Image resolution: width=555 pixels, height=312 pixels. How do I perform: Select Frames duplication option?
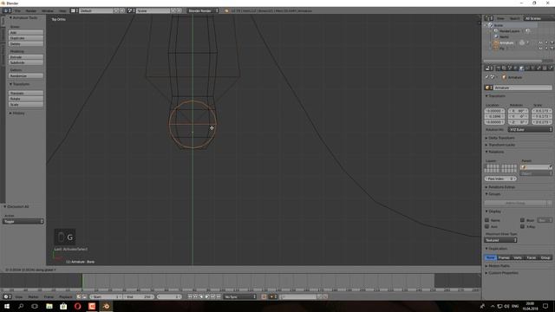coord(504,257)
